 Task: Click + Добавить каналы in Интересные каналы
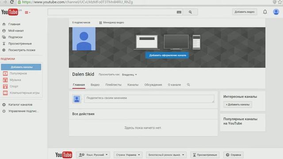click(238, 105)
